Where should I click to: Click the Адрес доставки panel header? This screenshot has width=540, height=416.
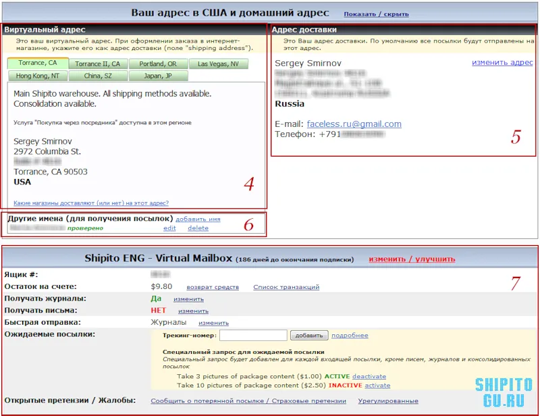[x=403, y=30]
